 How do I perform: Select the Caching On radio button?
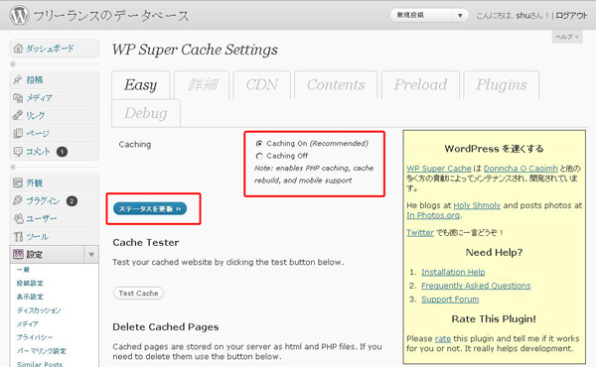(259, 144)
